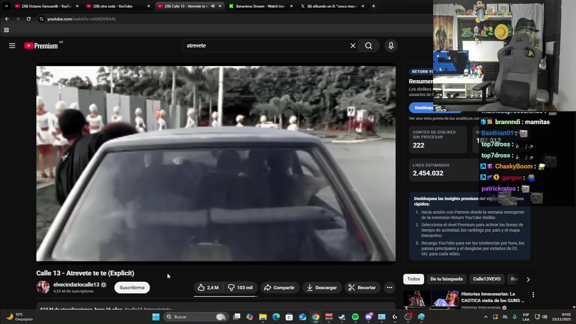This screenshot has width=576, height=324.
Task: Toggle the microphone tray indicator
Action: point(514,317)
